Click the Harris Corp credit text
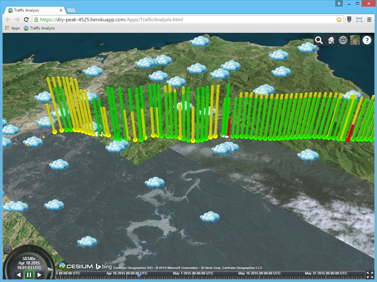 point(211,268)
